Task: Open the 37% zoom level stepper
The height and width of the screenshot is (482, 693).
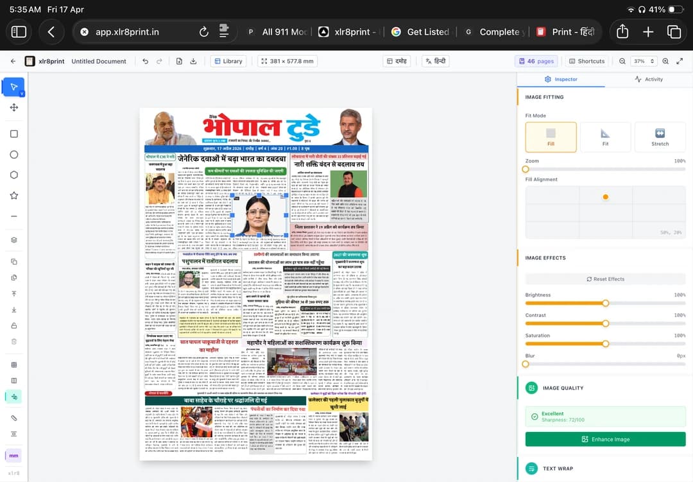Action: (641, 60)
